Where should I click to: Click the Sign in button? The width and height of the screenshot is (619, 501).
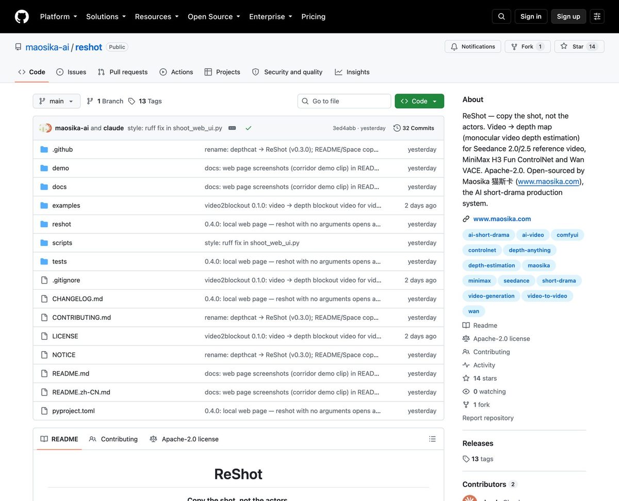click(x=531, y=17)
